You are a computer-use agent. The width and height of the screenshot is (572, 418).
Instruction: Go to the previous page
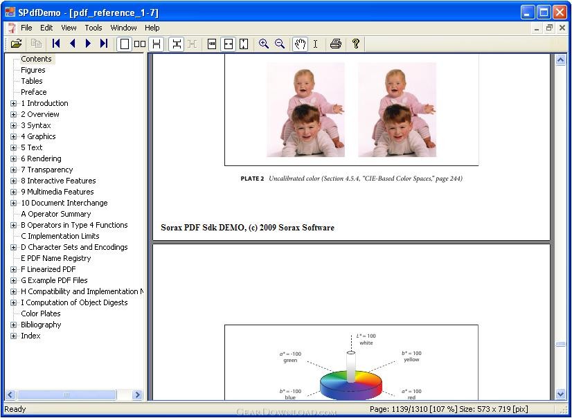73,44
